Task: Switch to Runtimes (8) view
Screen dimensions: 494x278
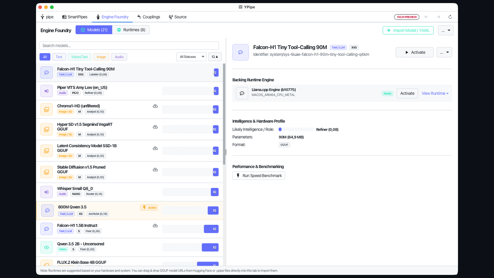Action: pos(131,30)
